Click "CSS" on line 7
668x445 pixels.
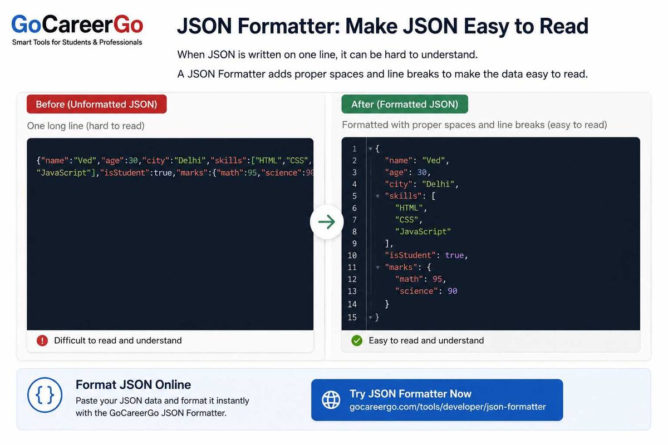pos(408,220)
